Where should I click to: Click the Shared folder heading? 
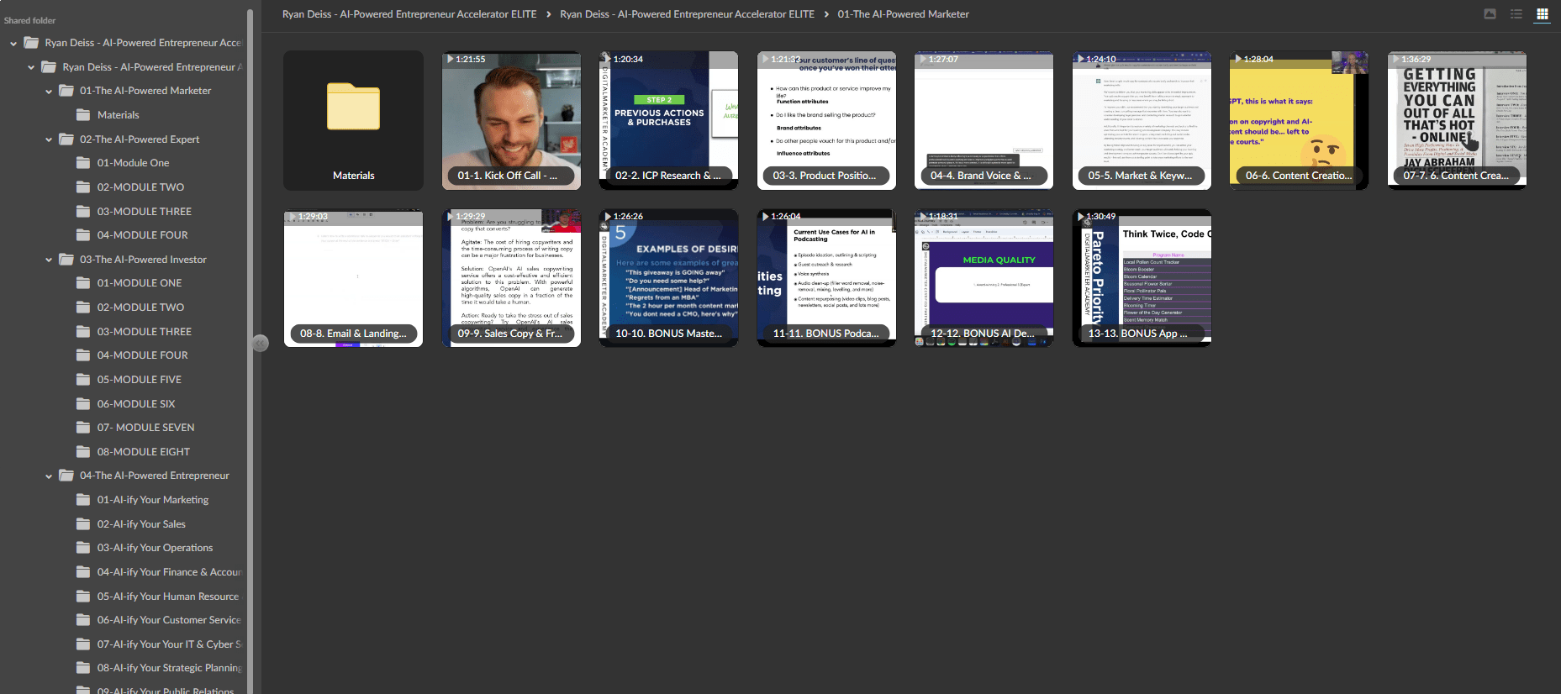pyautogui.click(x=29, y=20)
